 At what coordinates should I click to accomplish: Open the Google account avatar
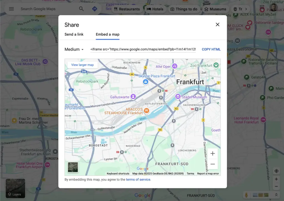point(273,7)
